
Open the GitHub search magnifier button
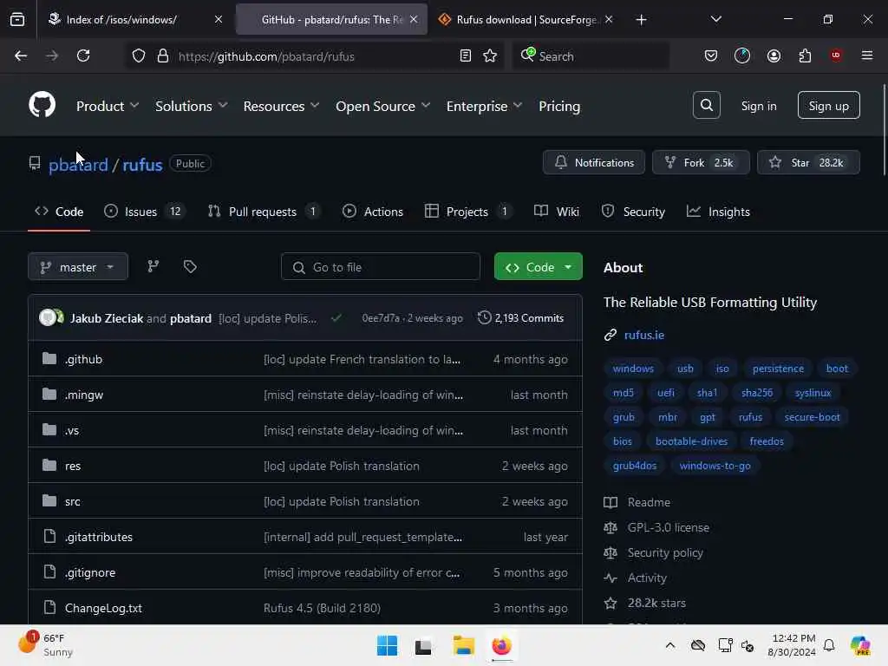click(x=706, y=105)
